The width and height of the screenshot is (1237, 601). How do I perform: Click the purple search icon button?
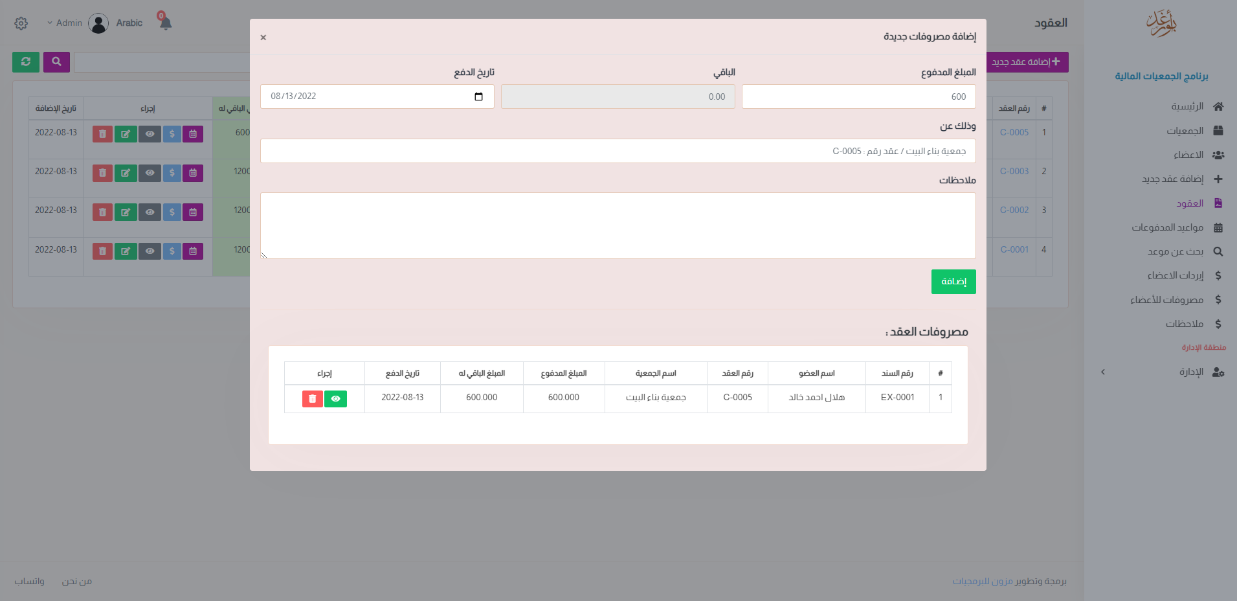coord(56,62)
